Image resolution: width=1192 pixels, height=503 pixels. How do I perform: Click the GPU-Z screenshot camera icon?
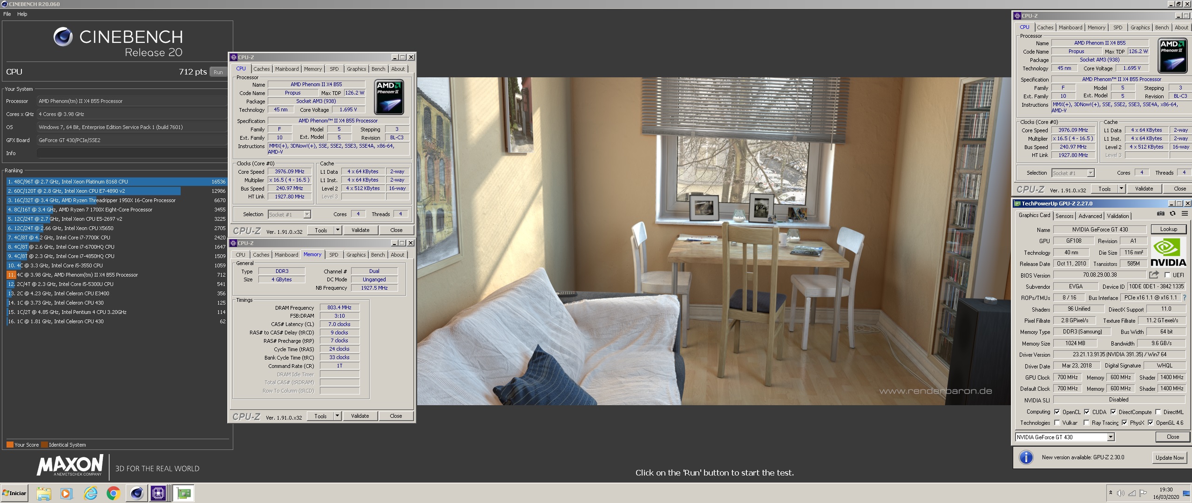pyautogui.click(x=1160, y=214)
